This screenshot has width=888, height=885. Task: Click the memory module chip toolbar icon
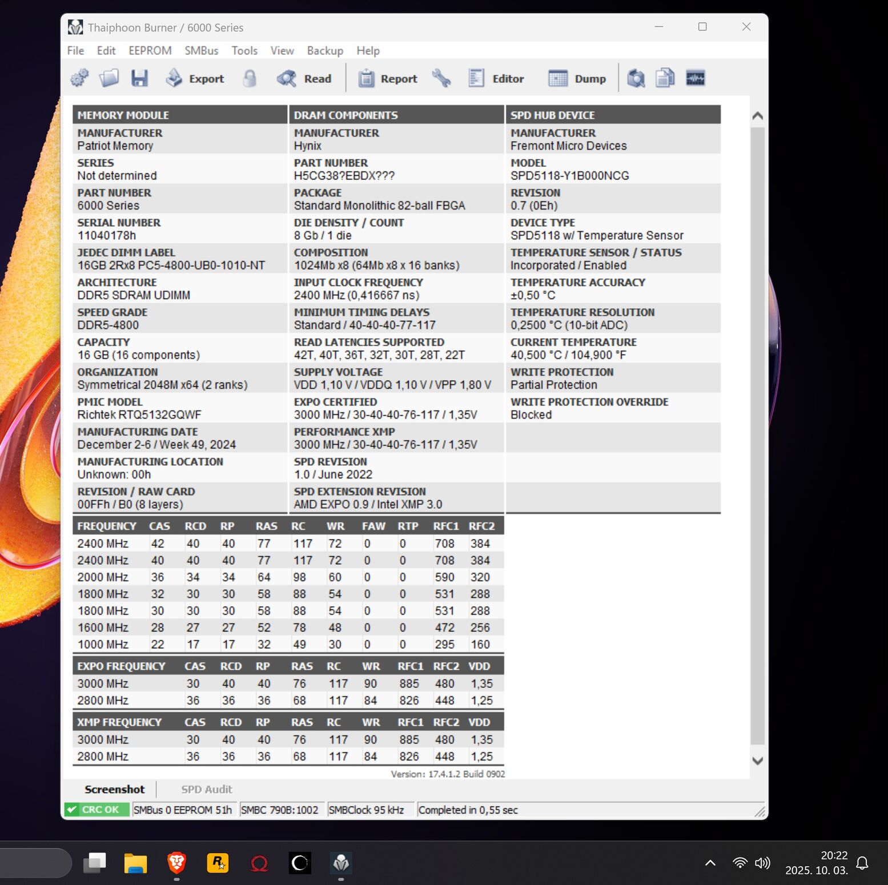[x=695, y=78]
